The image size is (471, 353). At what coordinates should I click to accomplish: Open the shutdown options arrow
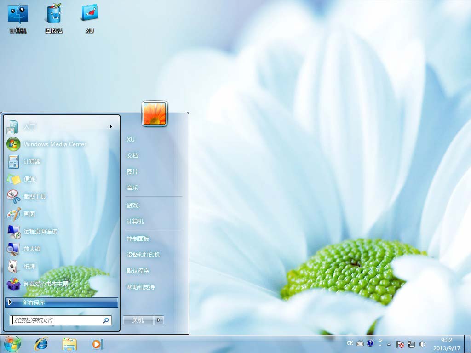(159, 320)
